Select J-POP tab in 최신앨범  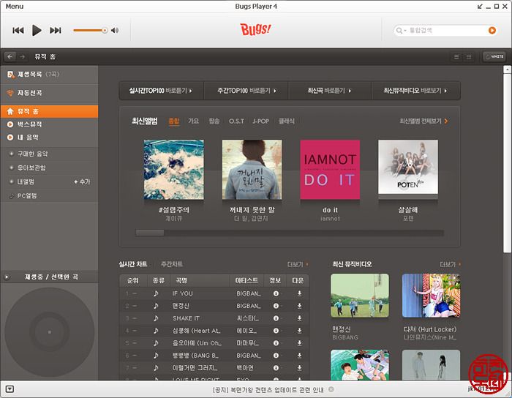pos(261,121)
